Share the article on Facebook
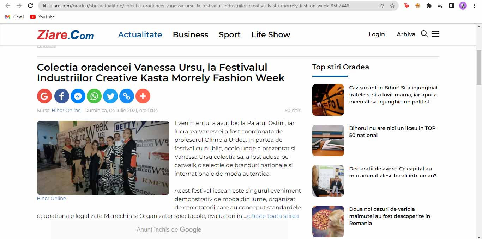The height and width of the screenshot is (239, 482). coord(61,96)
